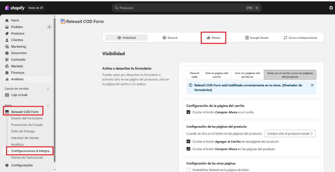Click Configuración de las otras páginas heading
This screenshot has width=335, height=172.
[x=211, y=163]
